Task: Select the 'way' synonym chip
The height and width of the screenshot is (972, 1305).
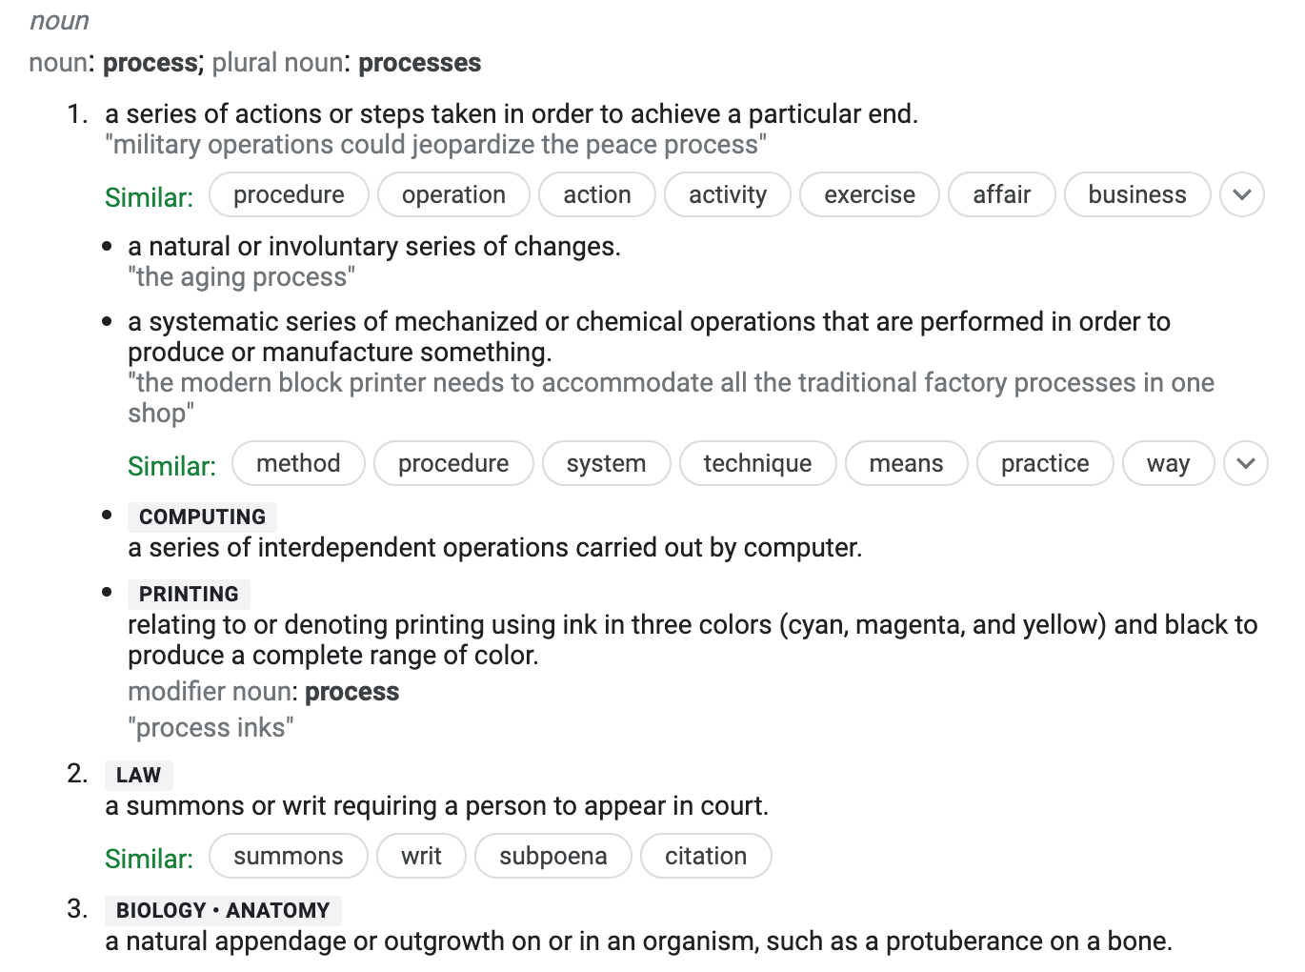Action: point(1169,463)
